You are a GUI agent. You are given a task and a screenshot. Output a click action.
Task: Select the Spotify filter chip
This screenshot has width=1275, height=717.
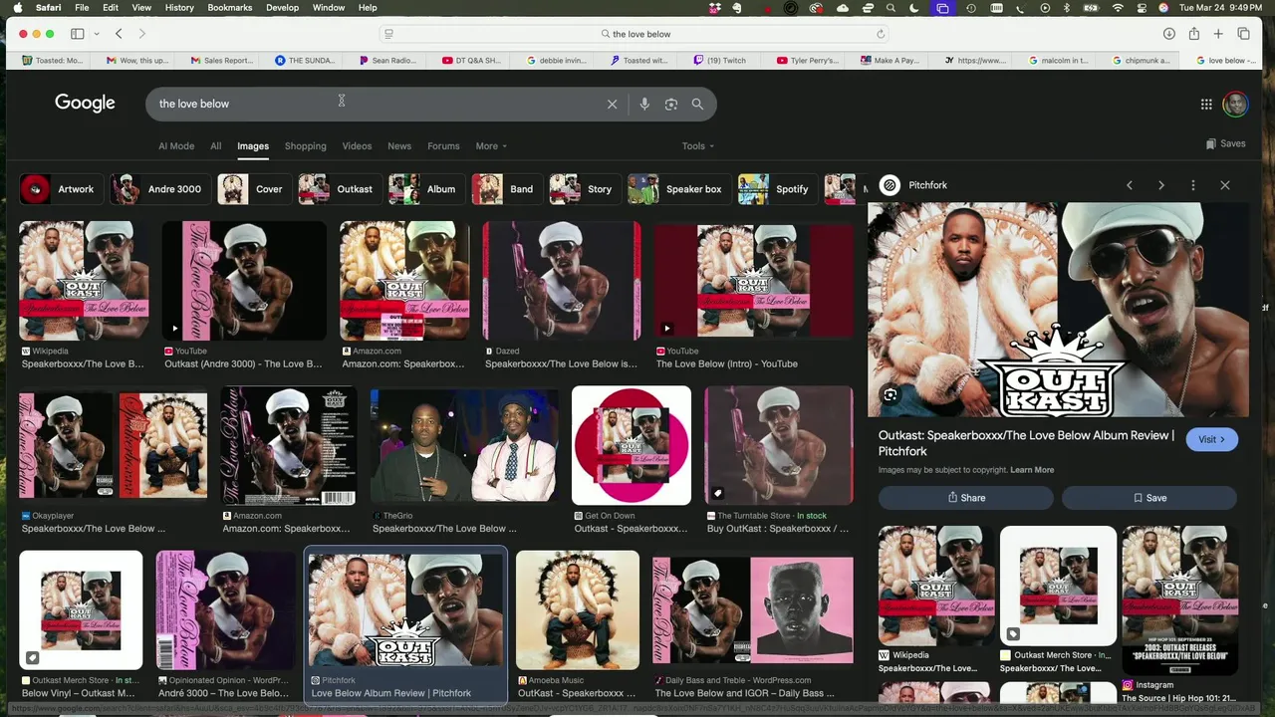778,189
